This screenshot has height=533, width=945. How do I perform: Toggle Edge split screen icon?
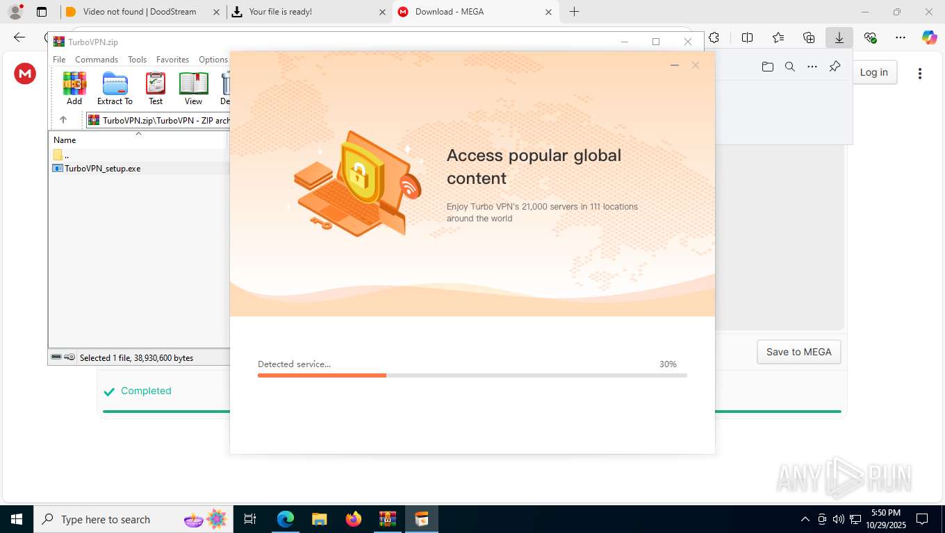coord(747,38)
